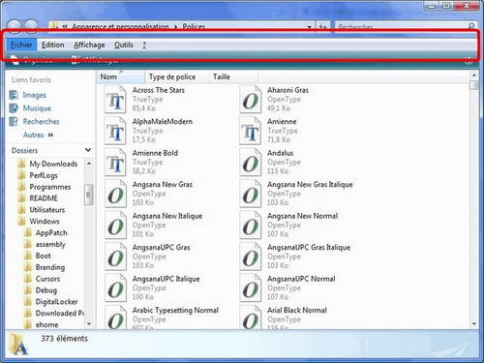Select the Amienne Bold font icon
Screen dimensions: 484x363
point(115,162)
